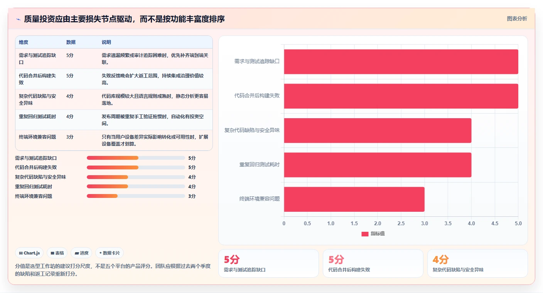This screenshot has height=293, width=543.
Task: Select the 数据卡片 tag pill
Action: (110, 253)
